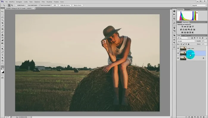Viewport: 208px width, 118px height.
Task: Select the Blur tool
Action: (x=2, y=46)
